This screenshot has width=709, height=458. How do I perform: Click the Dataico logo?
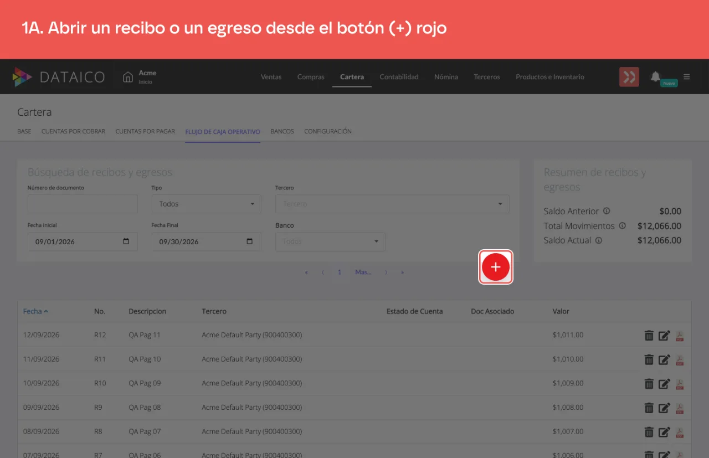click(59, 77)
